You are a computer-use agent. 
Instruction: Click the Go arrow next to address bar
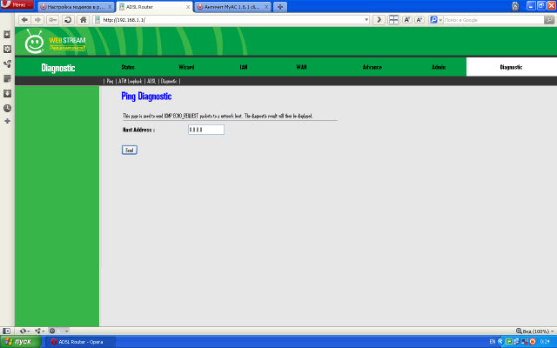(379, 20)
